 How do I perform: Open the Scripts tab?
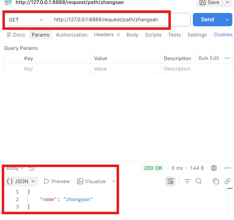pyautogui.click(x=153, y=35)
